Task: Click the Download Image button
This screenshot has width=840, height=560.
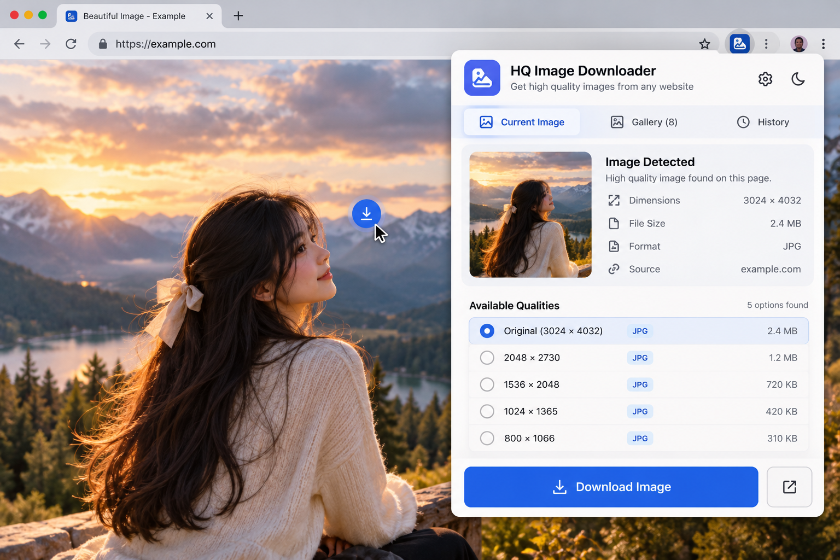Action: pyautogui.click(x=611, y=487)
